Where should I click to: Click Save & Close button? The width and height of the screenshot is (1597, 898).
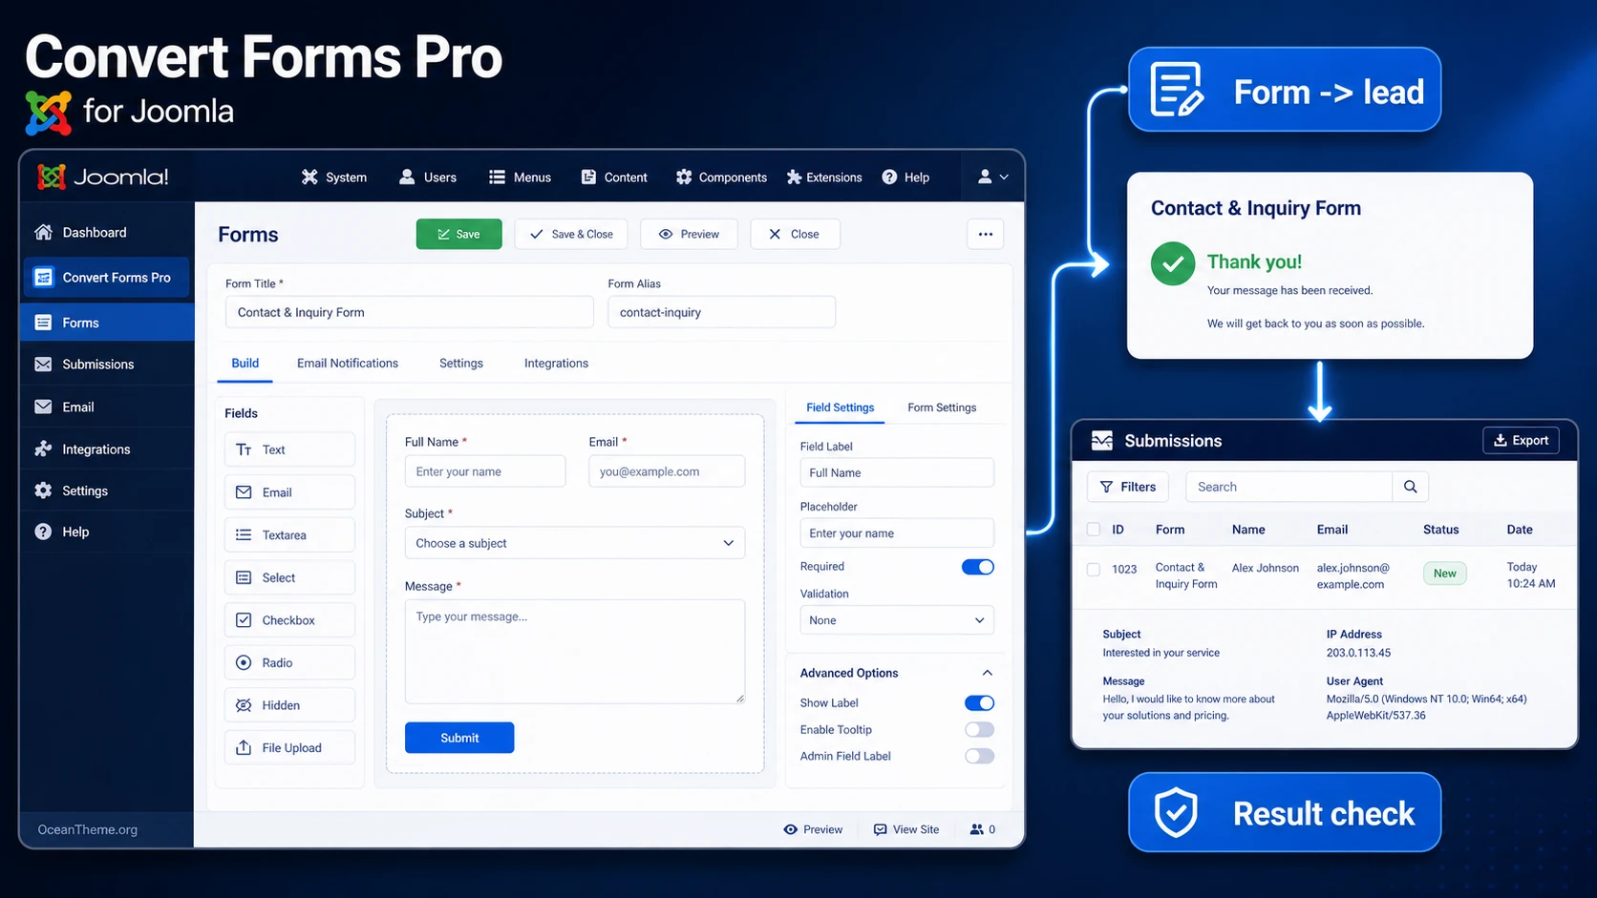571,234
